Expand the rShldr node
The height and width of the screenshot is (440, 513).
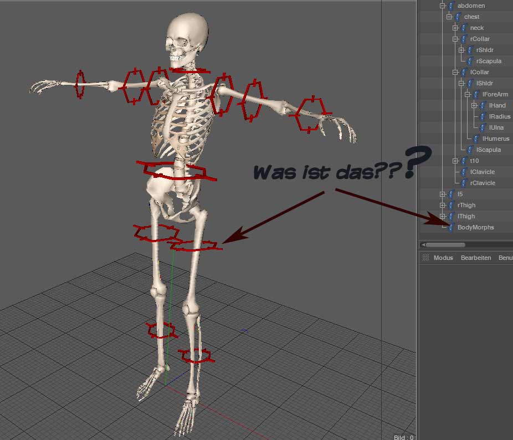tap(461, 50)
